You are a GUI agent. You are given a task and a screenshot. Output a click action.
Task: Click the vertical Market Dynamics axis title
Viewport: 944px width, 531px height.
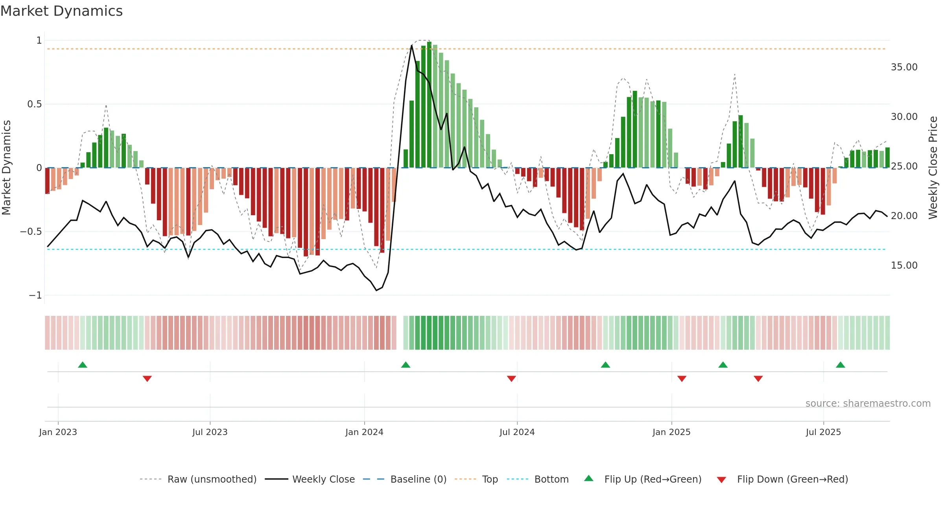pyautogui.click(x=6, y=168)
